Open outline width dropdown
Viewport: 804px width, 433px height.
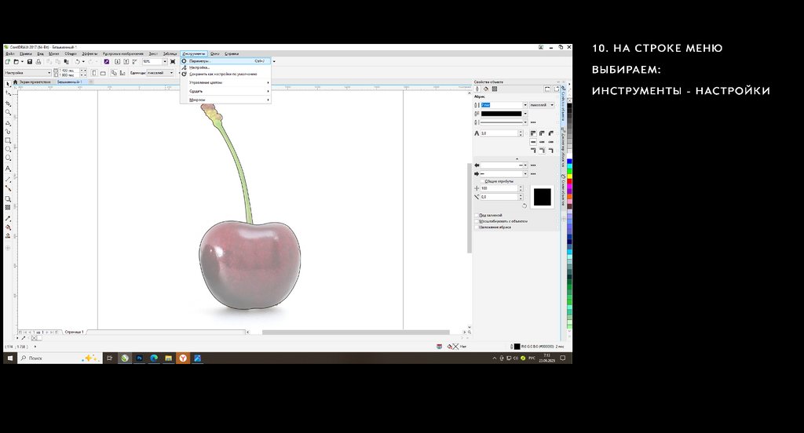point(525,105)
